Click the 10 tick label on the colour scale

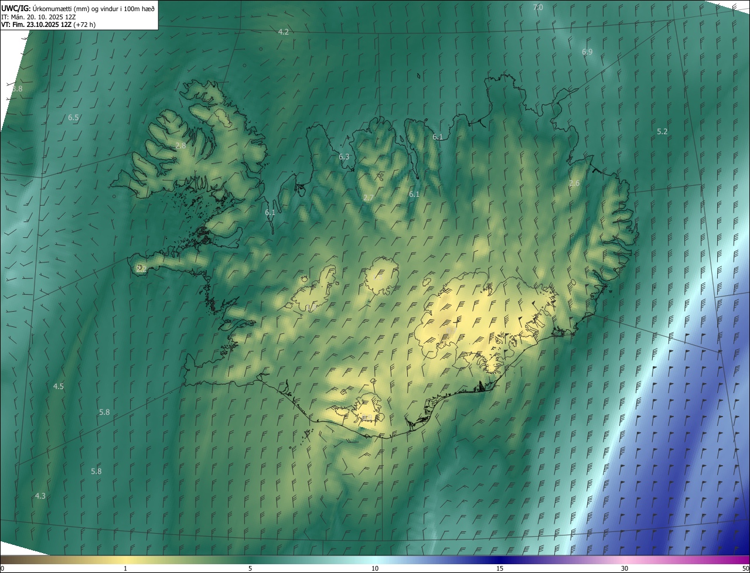[375, 568]
